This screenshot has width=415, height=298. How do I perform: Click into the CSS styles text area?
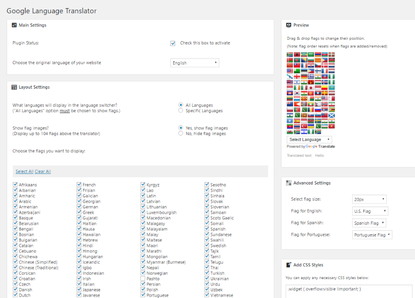tap(348, 291)
